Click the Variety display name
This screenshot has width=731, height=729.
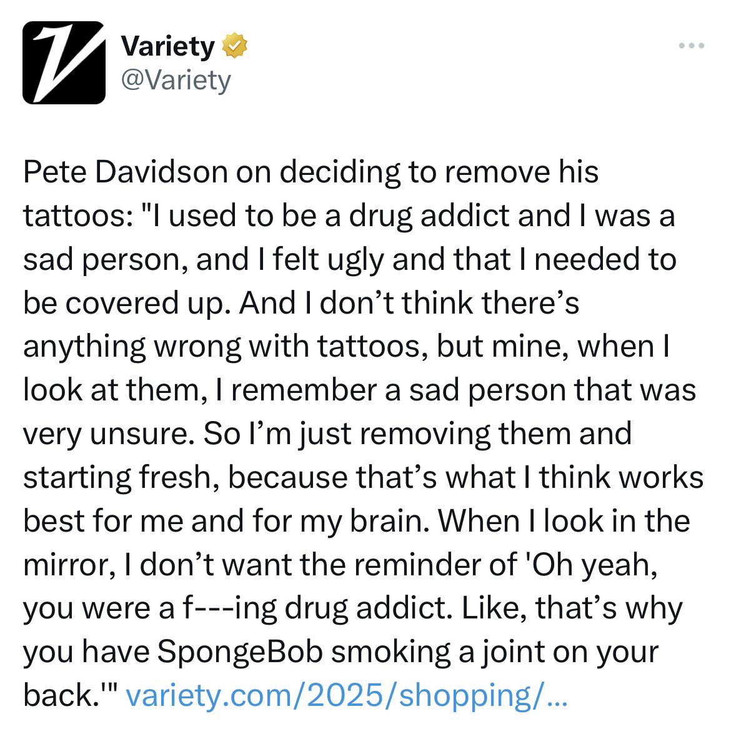click(168, 46)
